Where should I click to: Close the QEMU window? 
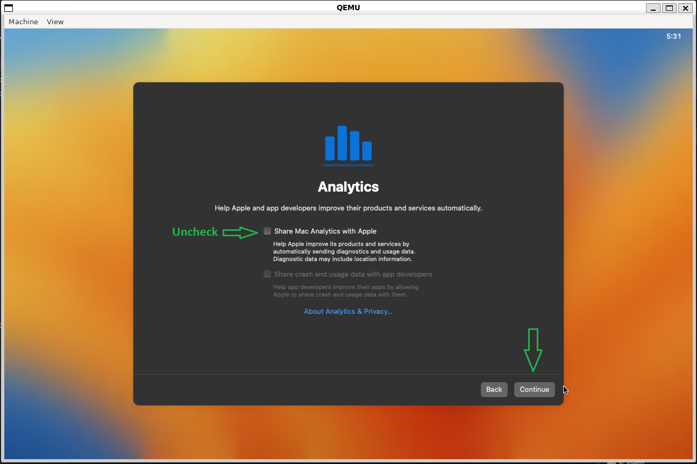pyautogui.click(x=685, y=8)
